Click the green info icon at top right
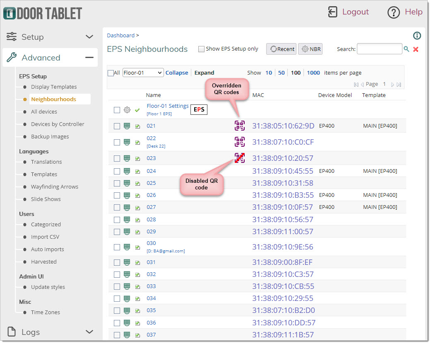This screenshot has width=431, height=344. 417,36
